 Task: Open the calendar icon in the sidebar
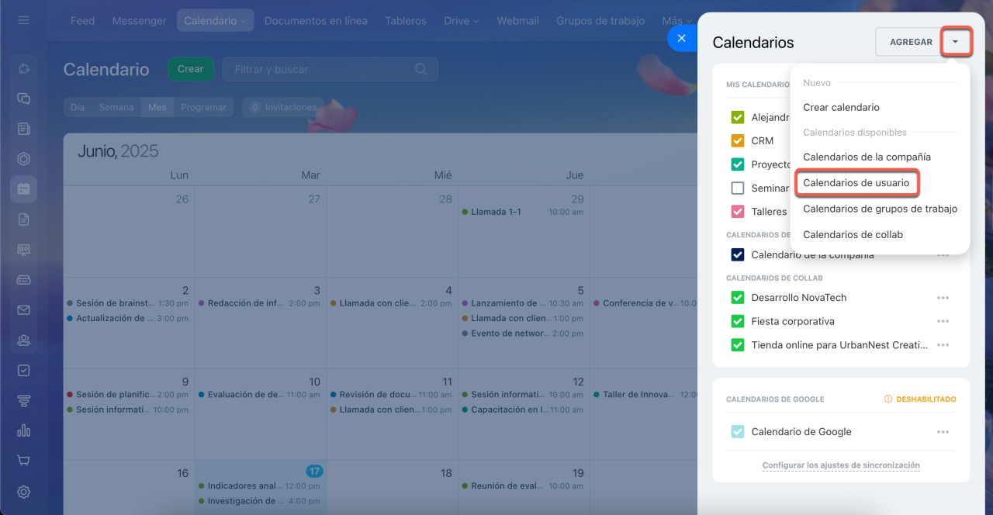coord(23,189)
